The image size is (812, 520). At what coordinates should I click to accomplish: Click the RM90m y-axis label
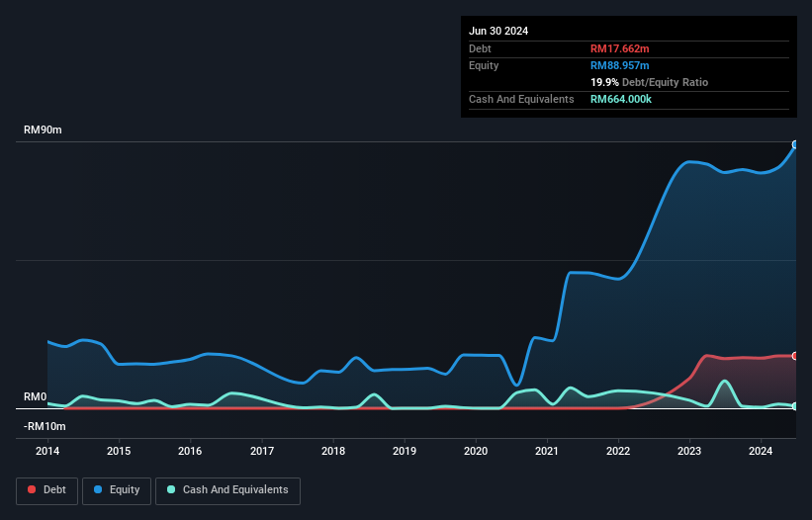pos(43,130)
